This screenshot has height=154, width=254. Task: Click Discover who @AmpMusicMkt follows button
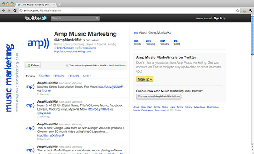[x=159, y=96]
